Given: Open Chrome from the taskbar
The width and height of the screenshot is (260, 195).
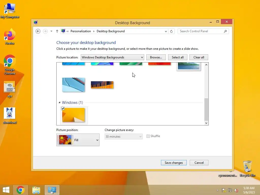Looking at the screenshot, I should 20,190.
